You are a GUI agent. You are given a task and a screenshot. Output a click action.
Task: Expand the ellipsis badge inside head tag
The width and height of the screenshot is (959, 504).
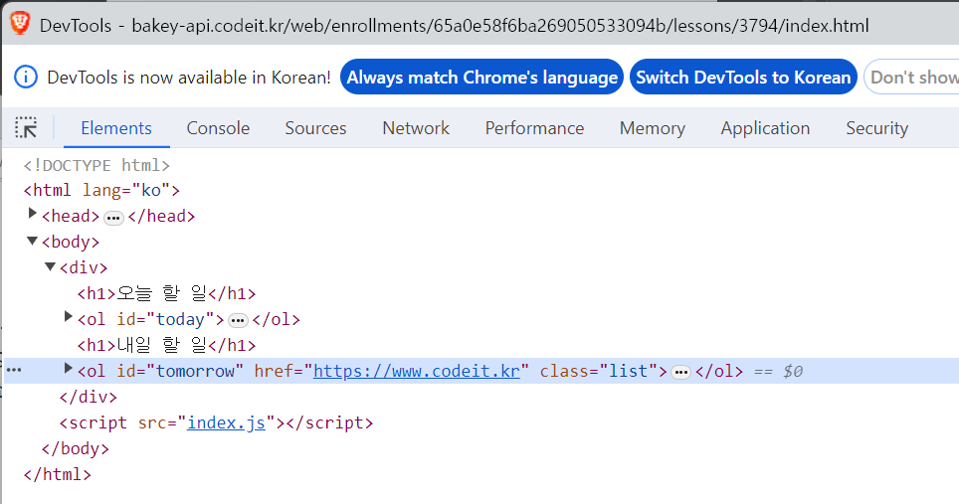coord(113,218)
